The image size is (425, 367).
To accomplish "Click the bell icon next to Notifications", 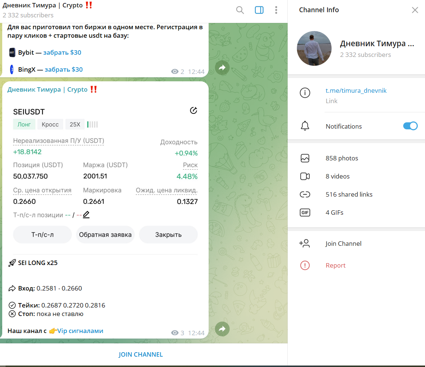I will (305, 126).
